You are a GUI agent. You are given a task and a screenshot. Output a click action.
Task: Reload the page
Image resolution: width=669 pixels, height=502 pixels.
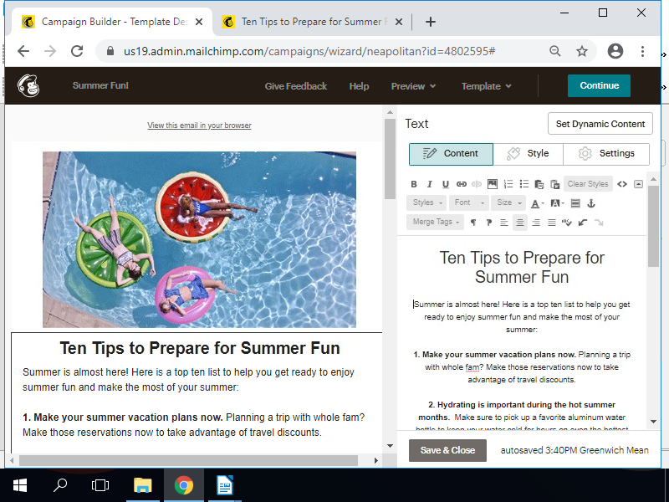pos(77,51)
